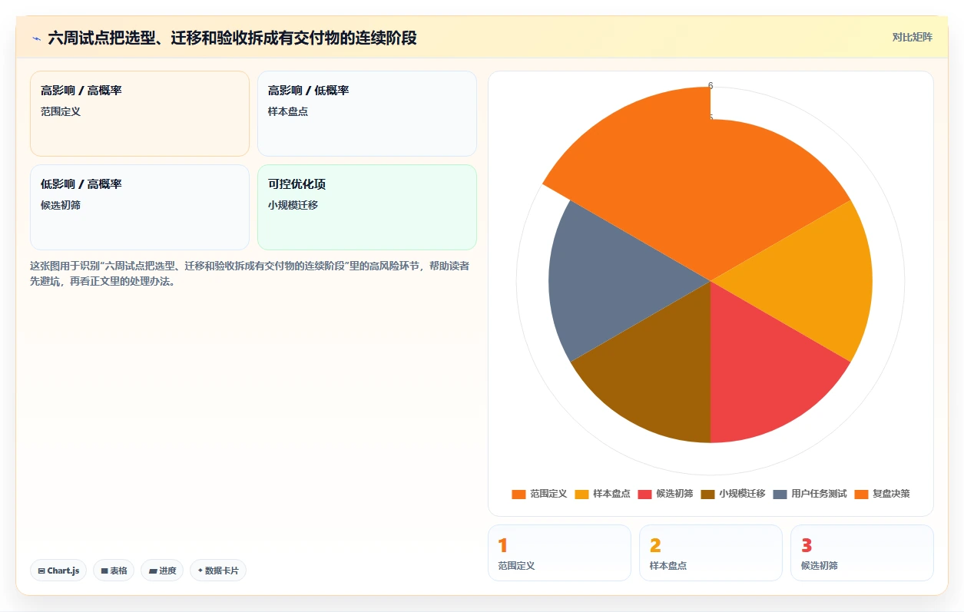This screenshot has height=612, width=964.
Task: Click the 对比矩阵 label in the header
Action: (913, 37)
